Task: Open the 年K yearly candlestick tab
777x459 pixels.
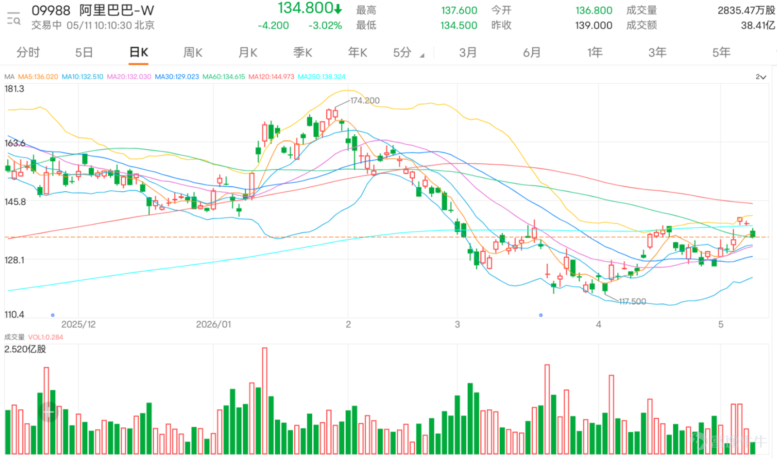Action: (357, 52)
